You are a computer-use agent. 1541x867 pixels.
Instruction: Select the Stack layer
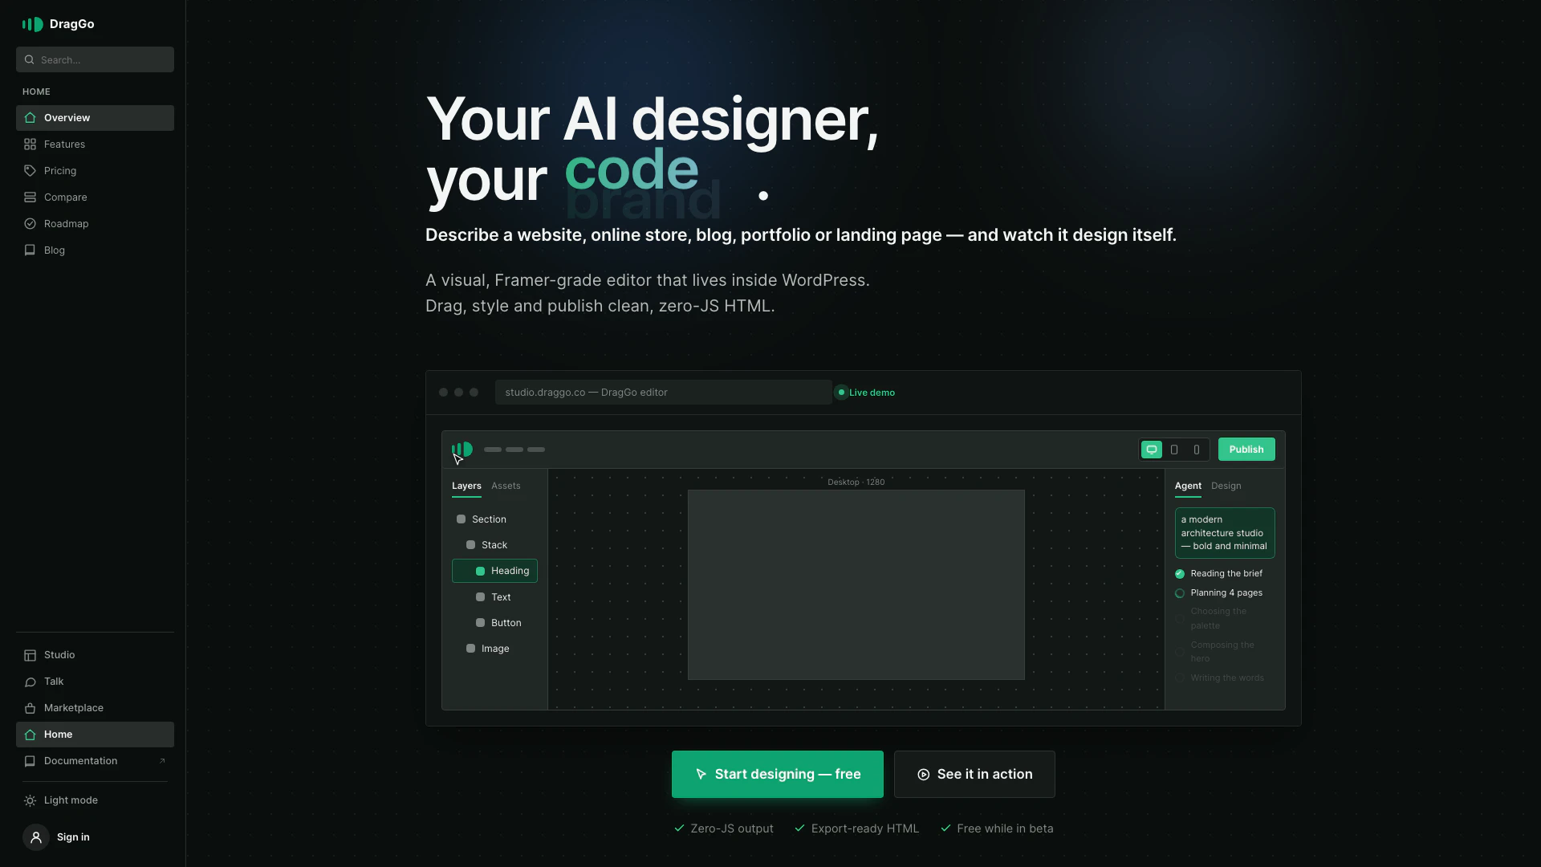pos(494,545)
